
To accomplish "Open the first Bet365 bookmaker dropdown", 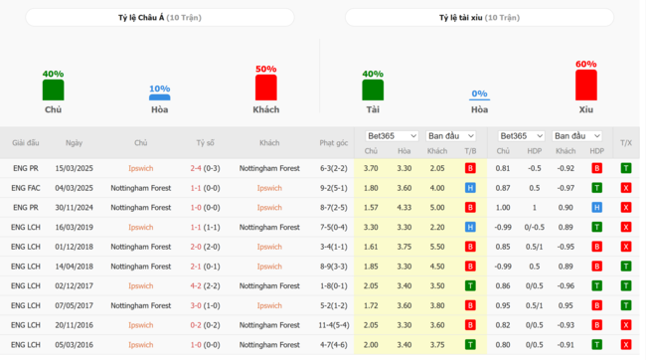I will [392, 135].
